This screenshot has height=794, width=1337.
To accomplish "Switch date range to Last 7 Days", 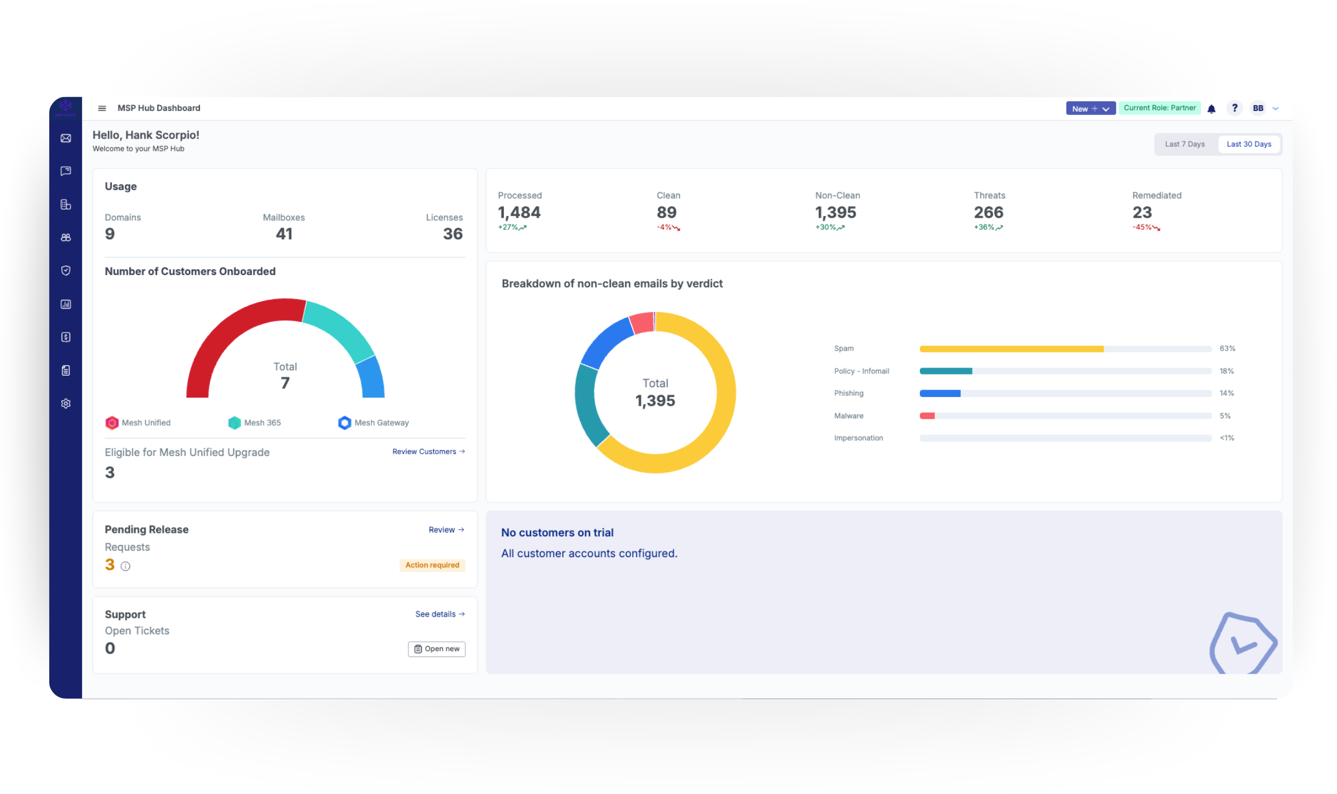I will [x=1184, y=144].
